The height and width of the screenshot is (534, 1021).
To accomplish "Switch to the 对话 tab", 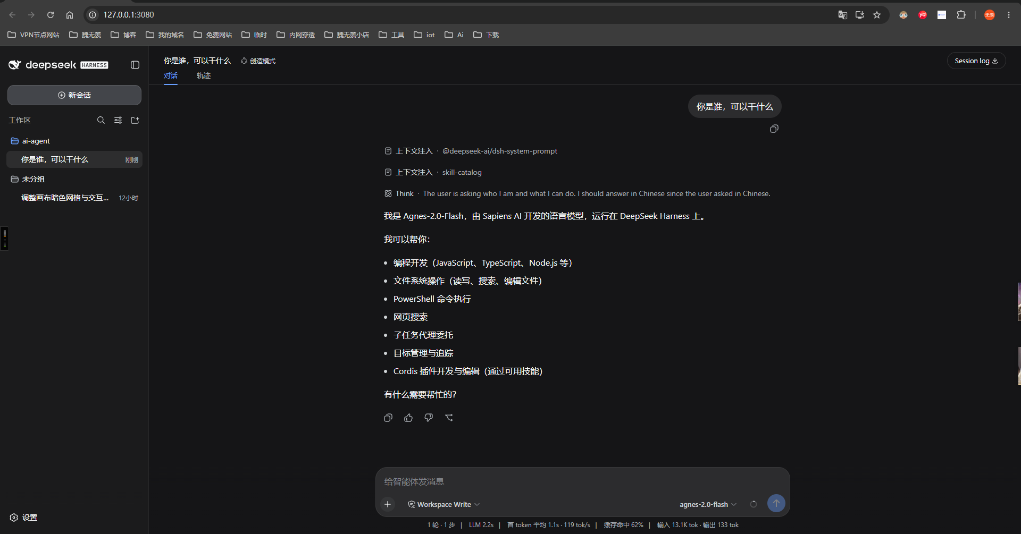I will [x=171, y=75].
